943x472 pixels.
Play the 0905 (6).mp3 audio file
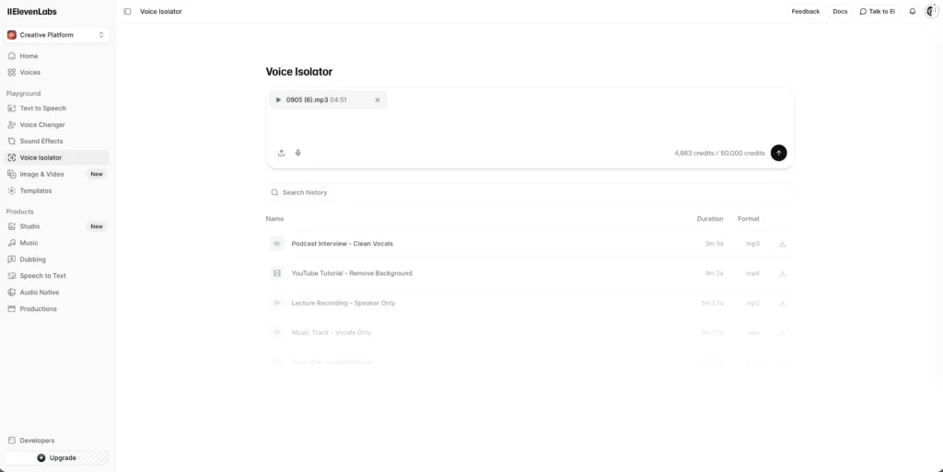pos(278,99)
